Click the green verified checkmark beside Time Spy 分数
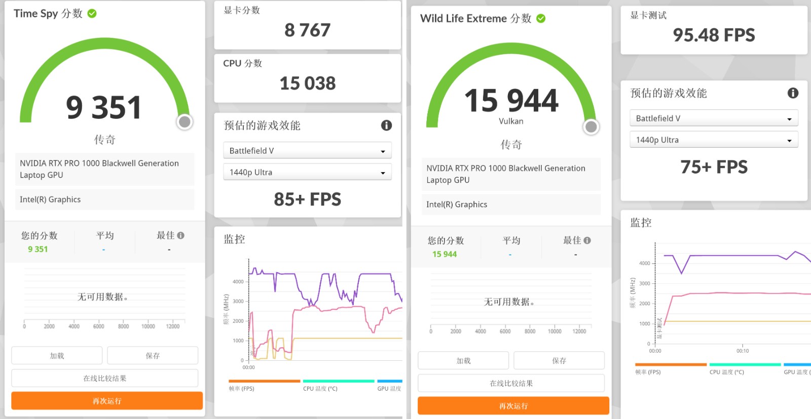This screenshot has width=811, height=419. (92, 14)
